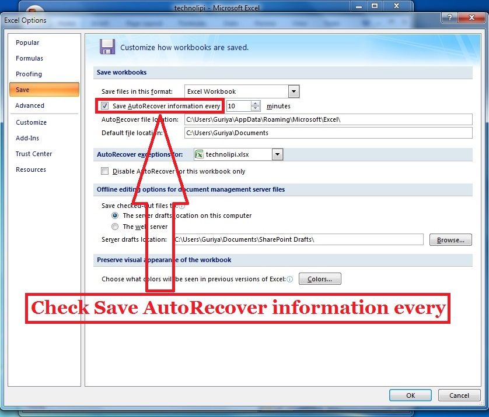The image size is (489, 417).
Task: Click the Default file location field
Action: [x=329, y=133]
